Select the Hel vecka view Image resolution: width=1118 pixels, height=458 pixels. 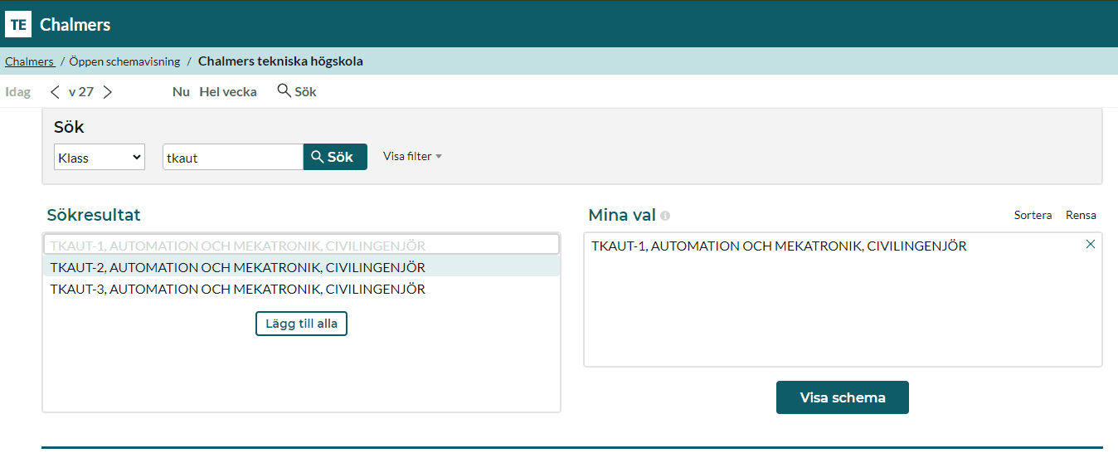point(228,92)
